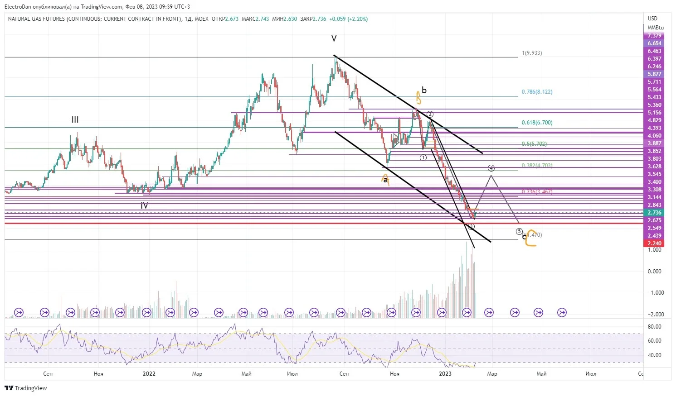676x396 pixels.
Task: Select the Fibonacci 1(9.933) level label
Action: tap(532, 53)
